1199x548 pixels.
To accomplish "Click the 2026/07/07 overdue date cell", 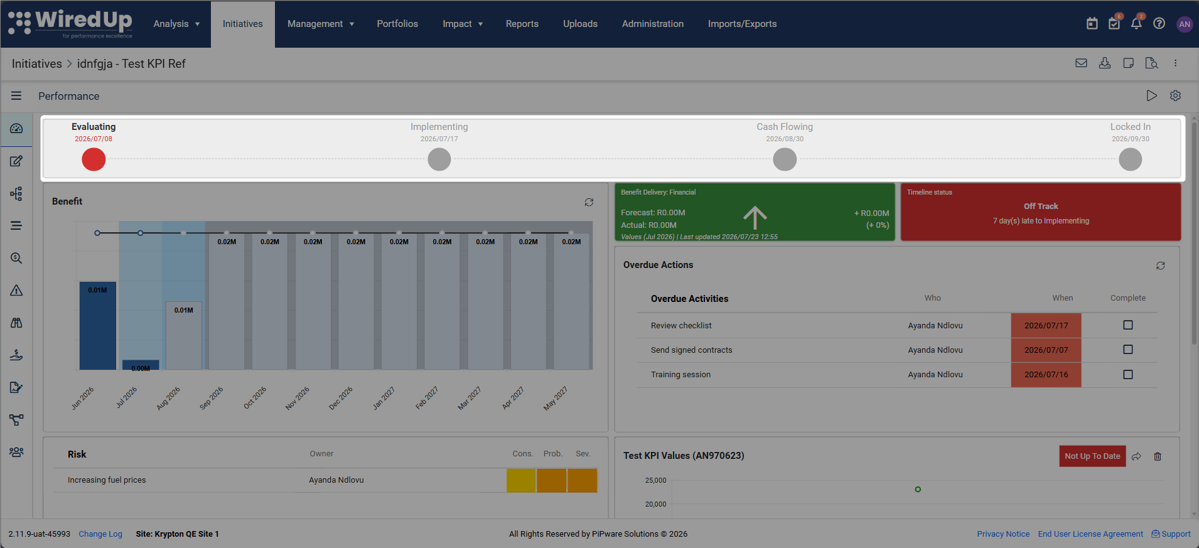I will pos(1046,350).
